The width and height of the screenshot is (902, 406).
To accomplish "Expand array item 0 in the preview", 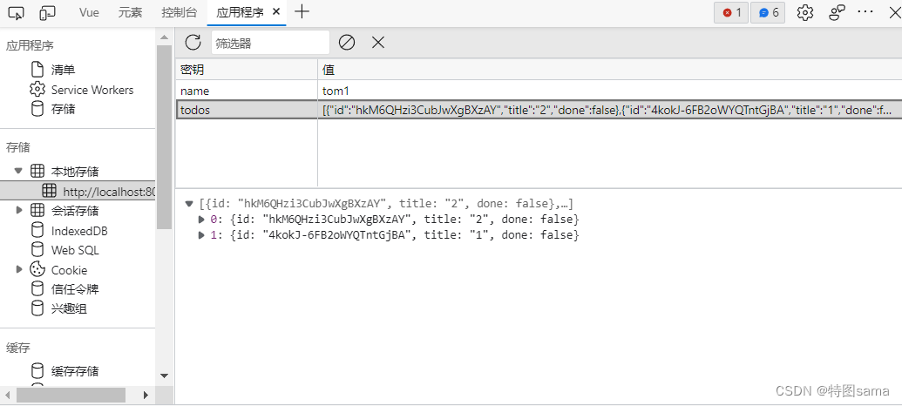I will point(201,219).
